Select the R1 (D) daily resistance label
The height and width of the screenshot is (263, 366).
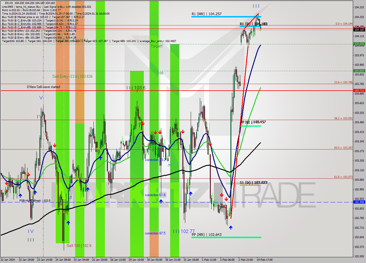[253, 24]
